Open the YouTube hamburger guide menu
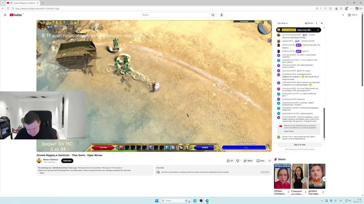This screenshot has width=364, height=204. 5,15
